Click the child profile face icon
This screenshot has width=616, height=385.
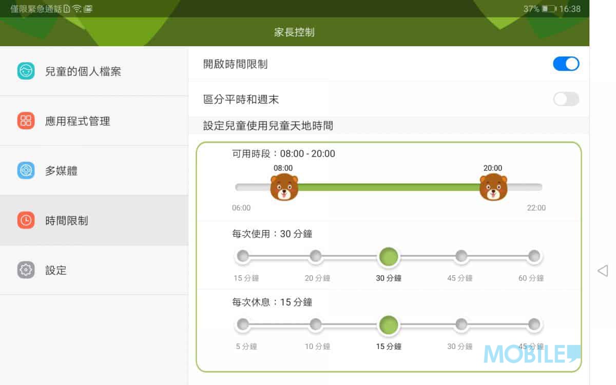click(26, 71)
